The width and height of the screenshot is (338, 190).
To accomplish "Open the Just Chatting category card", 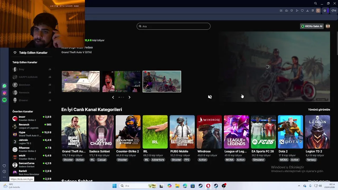I will click(101, 132).
